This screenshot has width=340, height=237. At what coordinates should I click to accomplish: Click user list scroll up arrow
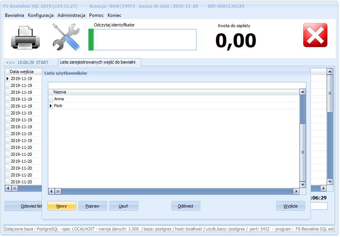pyautogui.click(x=303, y=92)
